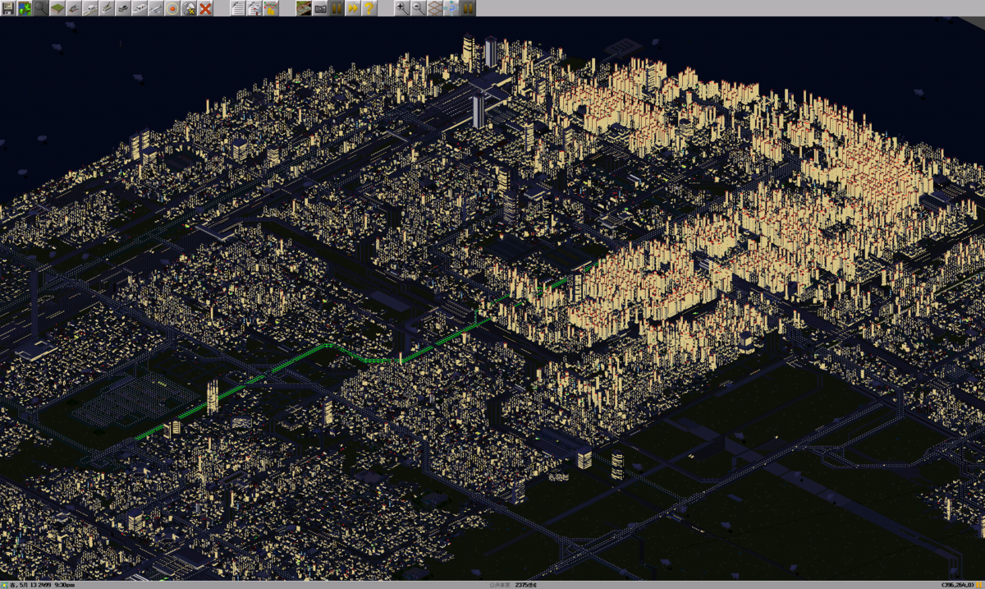Open help with the question mark
Screen dimensions: 985x589
369,8
